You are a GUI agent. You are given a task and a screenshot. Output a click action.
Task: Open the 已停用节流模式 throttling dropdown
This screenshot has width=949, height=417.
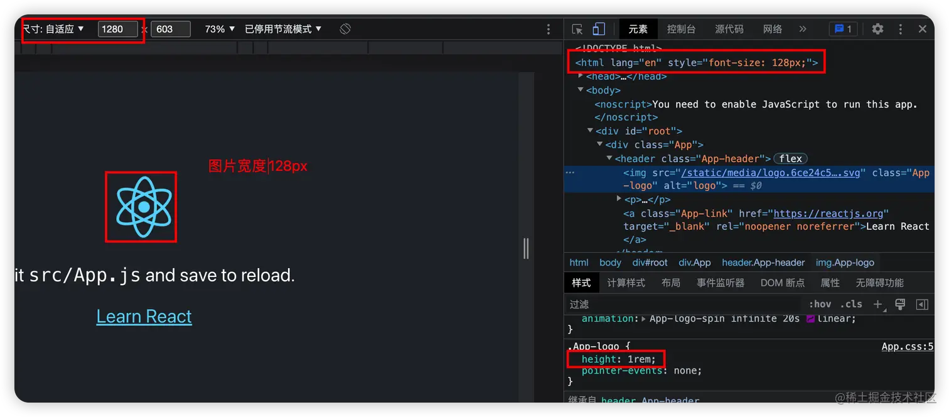tap(283, 29)
